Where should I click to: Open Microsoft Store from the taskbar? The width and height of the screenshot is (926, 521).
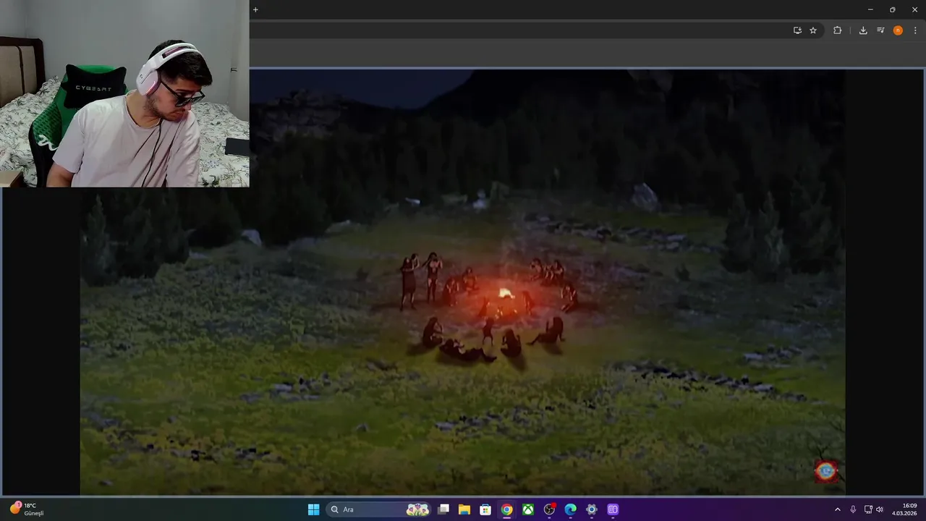(x=485, y=509)
